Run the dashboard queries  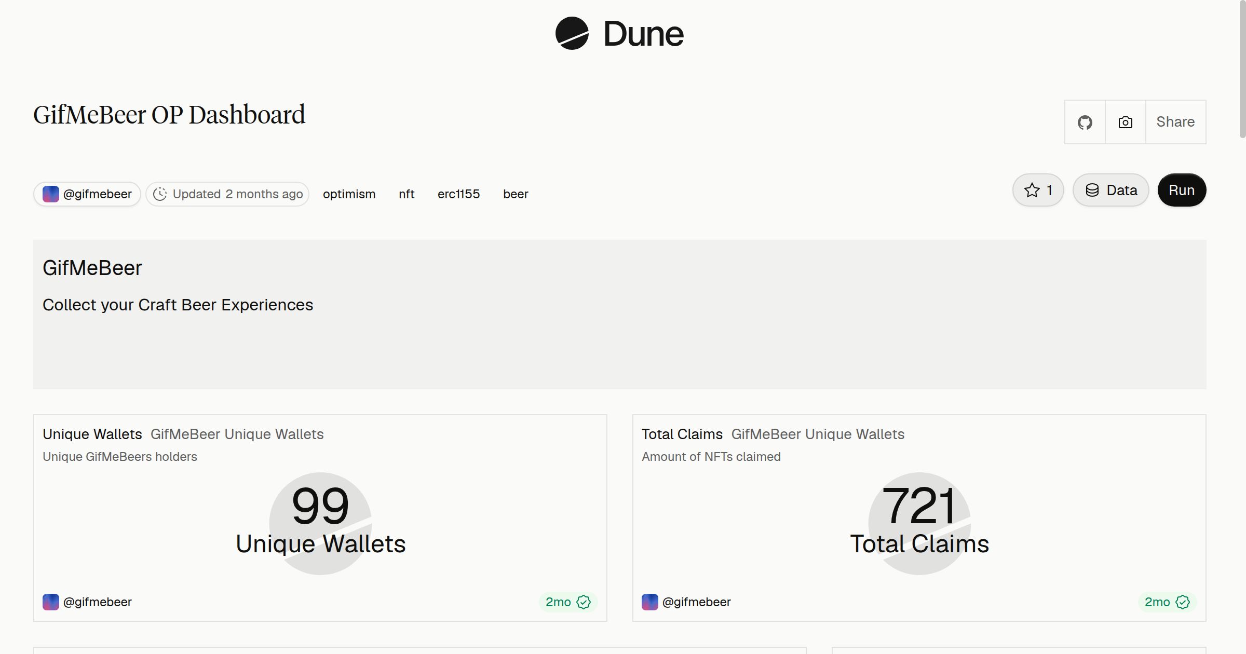tap(1182, 190)
